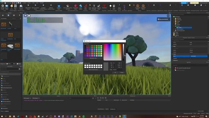Select the first Toolbox tab icon
Screen dimensions: 209x118
3,15
